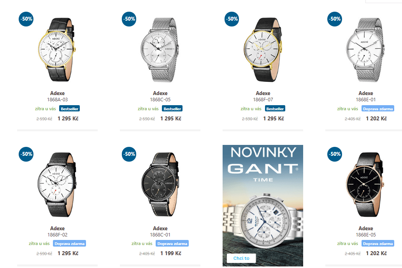
Task: Open the Adexe 1868E-01 watch image
Action: click(365, 50)
